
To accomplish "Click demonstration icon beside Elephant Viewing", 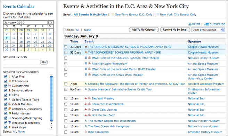I will pyautogui.click(x=86, y=98).
